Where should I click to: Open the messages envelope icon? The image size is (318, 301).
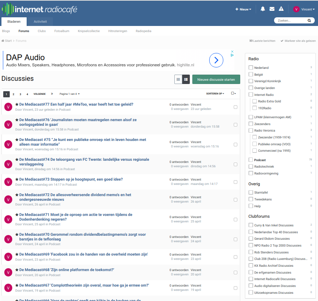(272, 9)
